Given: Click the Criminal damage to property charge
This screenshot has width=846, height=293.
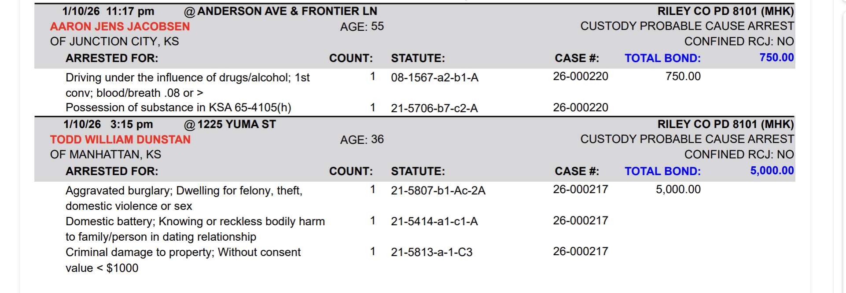Looking at the screenshot, I should click(x=183, y=253).
